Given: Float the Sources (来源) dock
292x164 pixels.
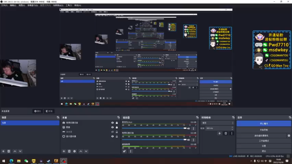Looking at the screenshot, I should pos(118,117).
